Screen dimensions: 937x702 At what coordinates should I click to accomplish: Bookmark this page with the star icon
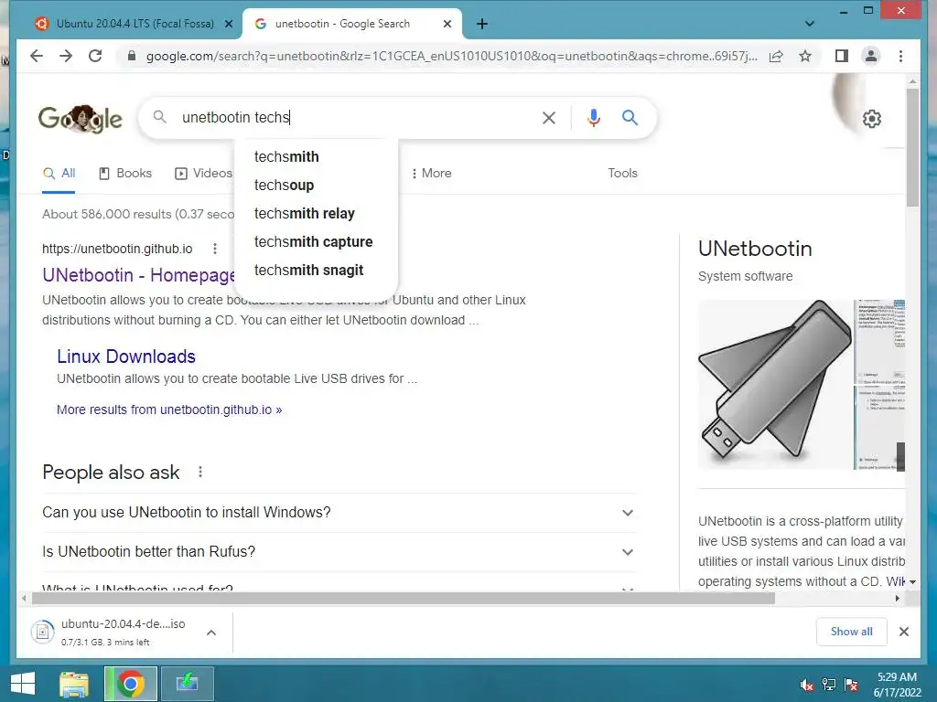[x=805, y=56]
